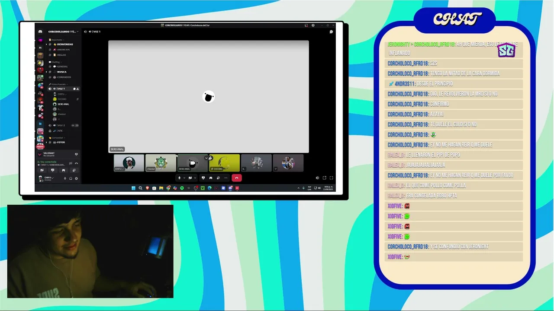Deafen headphones in user panel
Screen dimensions: 554x311
click(x=71, y=178)
